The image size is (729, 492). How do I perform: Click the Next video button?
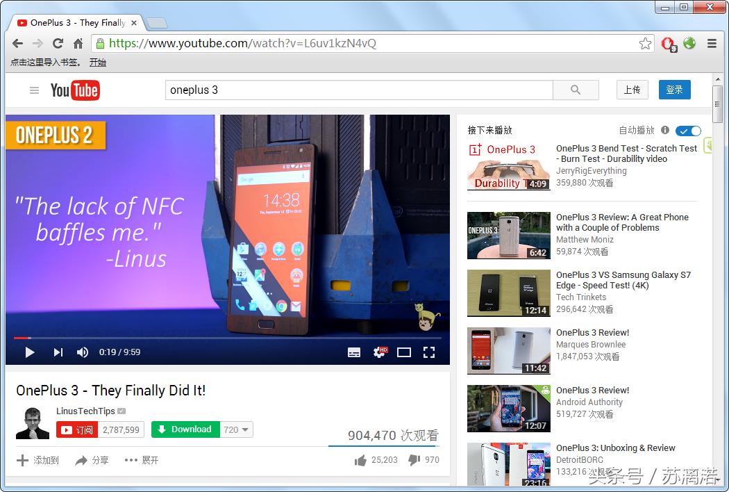click(x=58, y=352)
